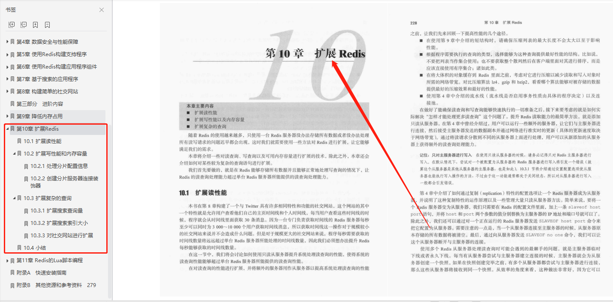Click bookmark icon beside 第5章 使用Redis构建支持程序
613x302 pixels.
pyautogui.click(x=12, y=54)
